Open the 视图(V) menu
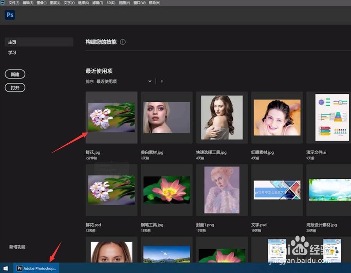Viewport: 351px width, 273px height. pos(124,3)
